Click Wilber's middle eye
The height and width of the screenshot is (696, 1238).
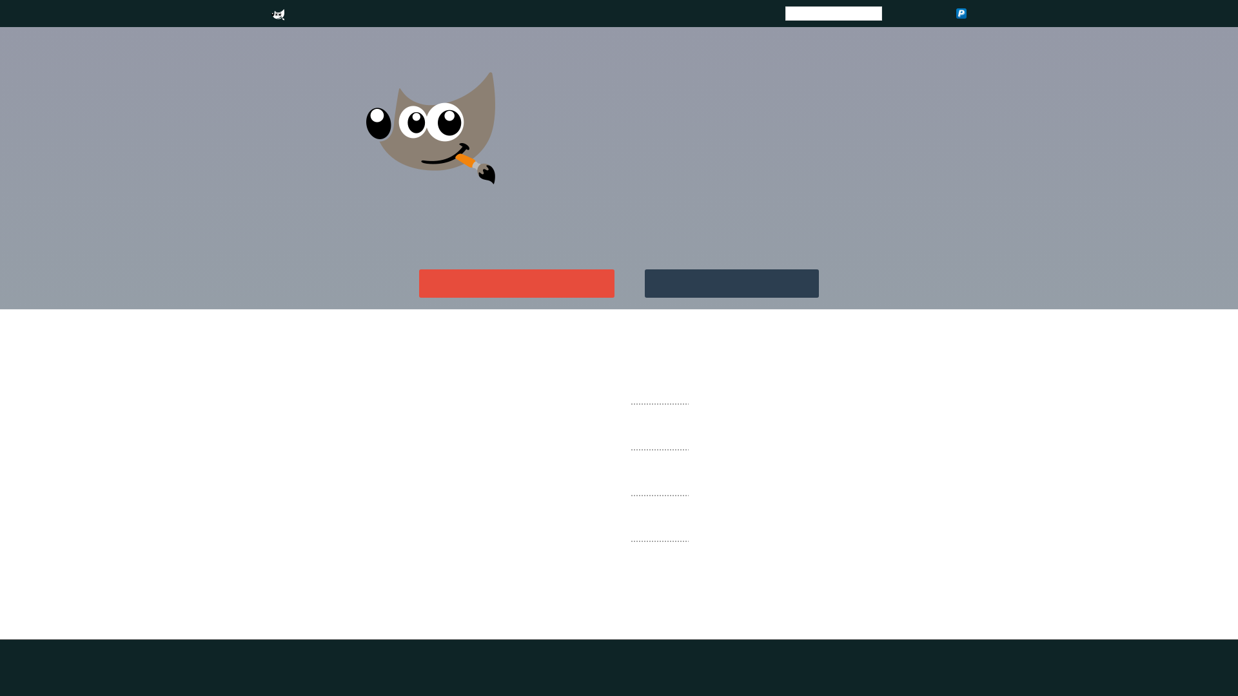coord(414,122)
